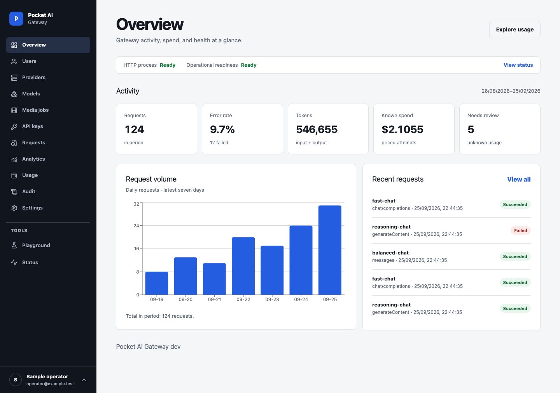Click the 09-25 bar in chart
The width and height of the screenshot is (560, 393).
coord(330,250)
